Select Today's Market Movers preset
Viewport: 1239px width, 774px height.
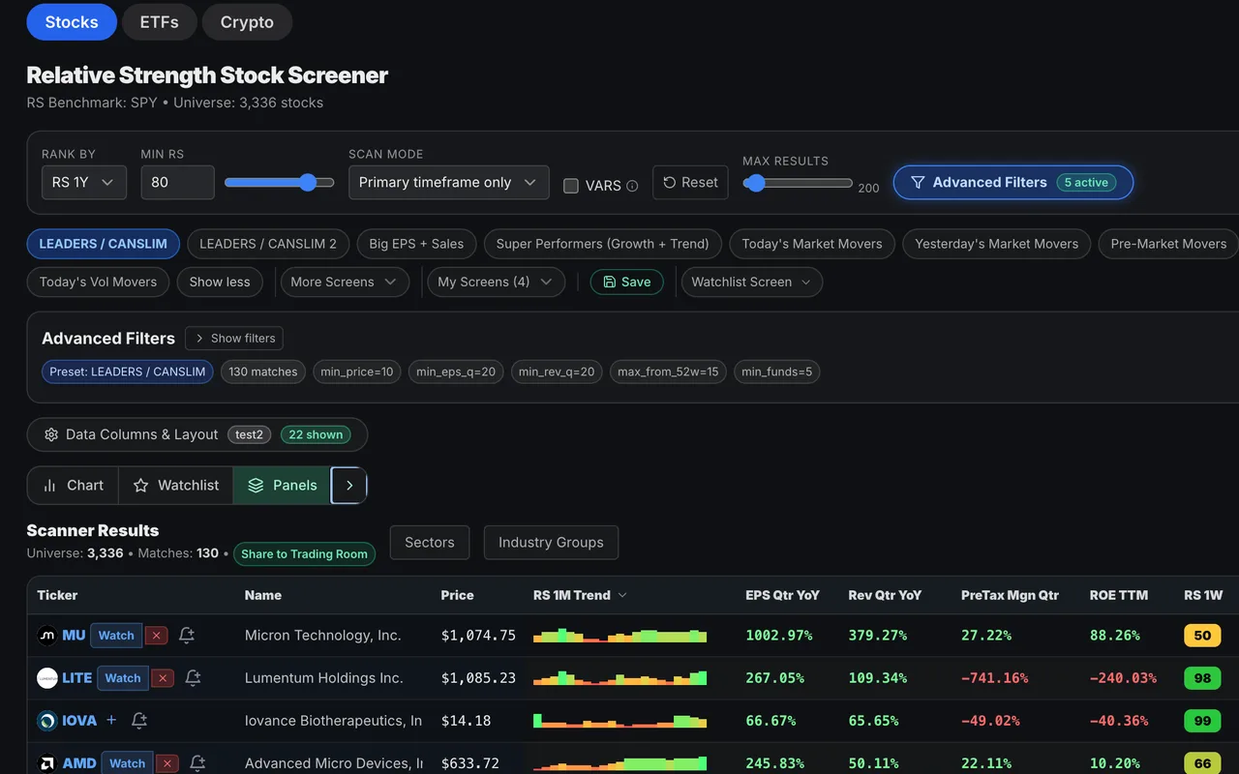812,244
